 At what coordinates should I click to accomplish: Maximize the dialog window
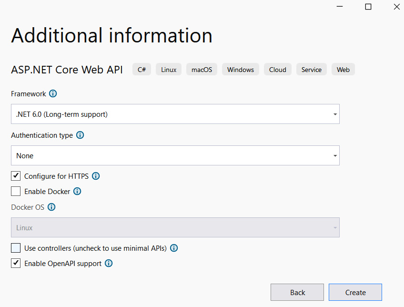point(368,7)
